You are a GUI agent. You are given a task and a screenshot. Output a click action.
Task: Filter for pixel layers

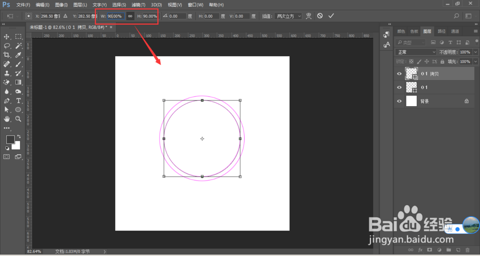pyautogui.click(x=433, y=43)
